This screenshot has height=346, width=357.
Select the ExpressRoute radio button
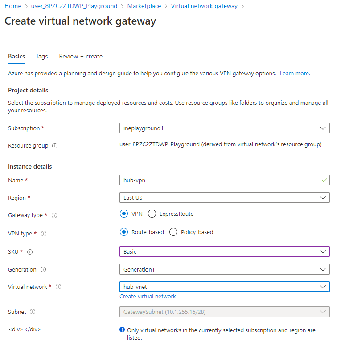click(152, 214)
